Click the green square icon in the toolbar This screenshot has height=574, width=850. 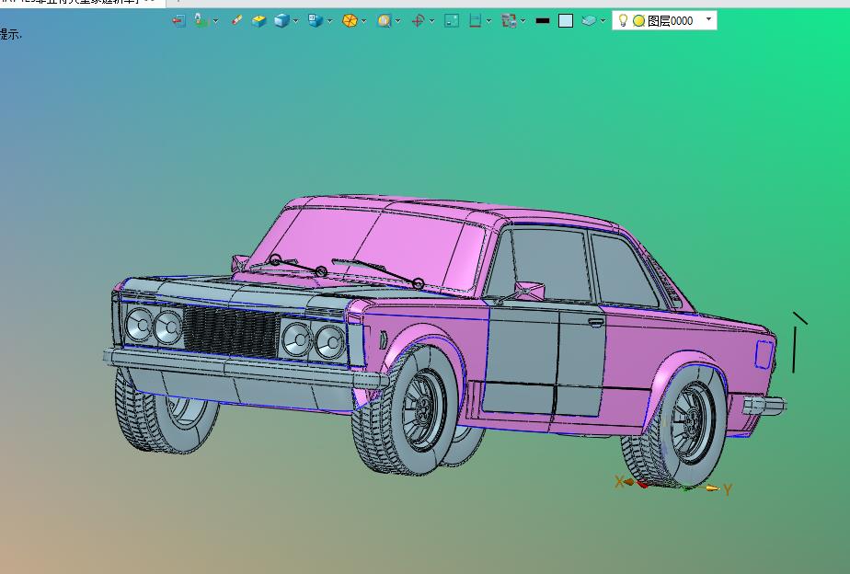point(452,20)
